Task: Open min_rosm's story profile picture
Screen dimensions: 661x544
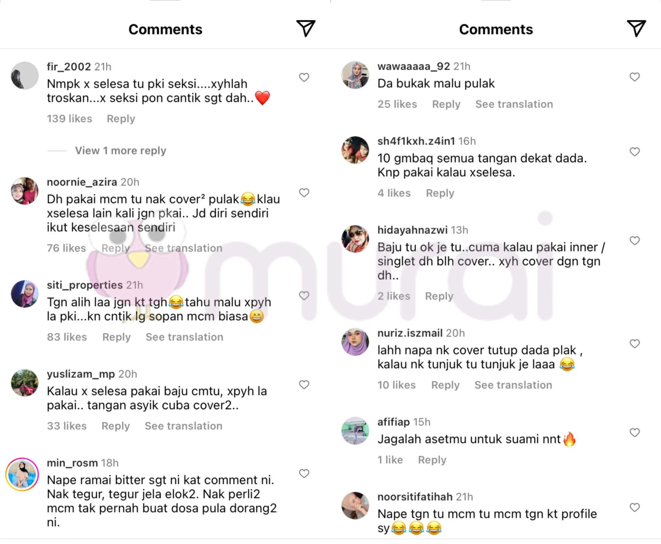Action: click(22, 475)
